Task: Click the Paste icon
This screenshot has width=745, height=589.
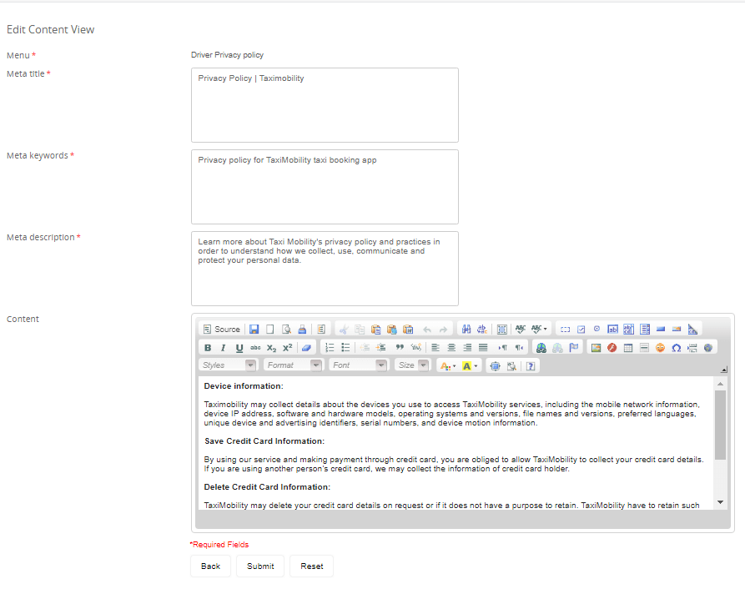Action: [375, 330]
